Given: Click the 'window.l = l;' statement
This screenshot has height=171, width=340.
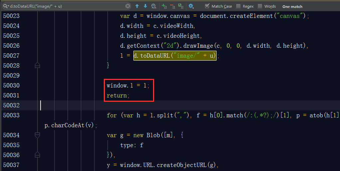Looking at the screenshot, I should [x=128, y=85].
